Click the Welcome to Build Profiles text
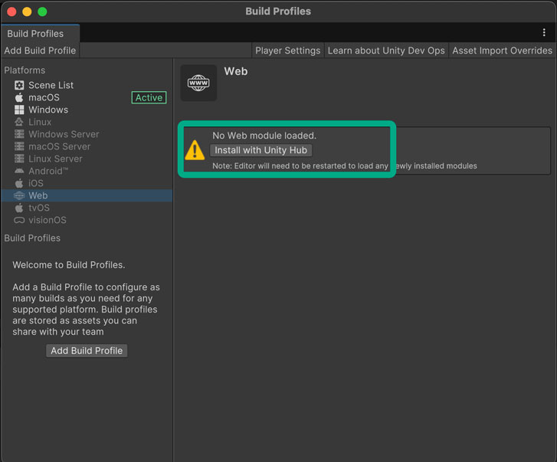The width and height of the screenshot is (557, 462). [x=69, y=265]
